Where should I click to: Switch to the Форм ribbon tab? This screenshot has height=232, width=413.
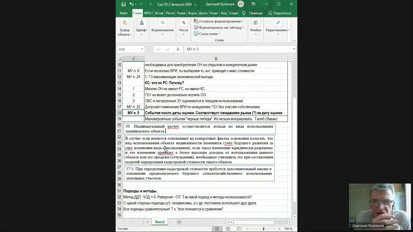[x=192, y=13]
